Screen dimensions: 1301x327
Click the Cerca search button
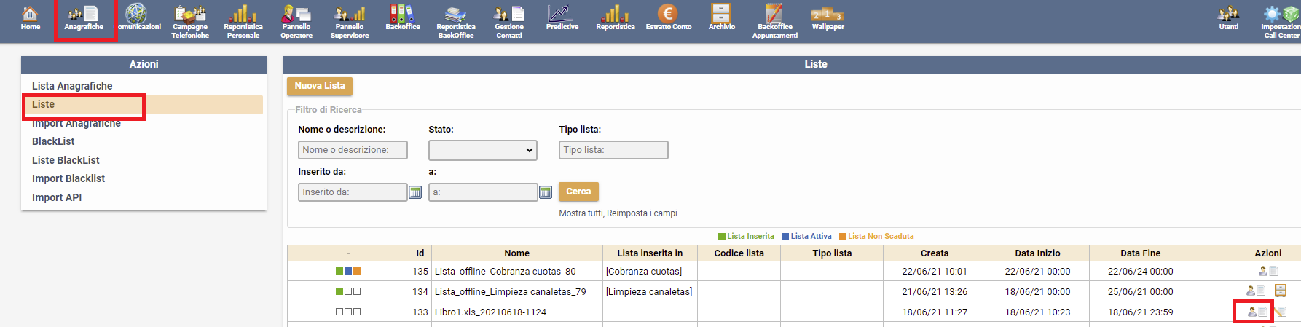(x=578, y=192)
